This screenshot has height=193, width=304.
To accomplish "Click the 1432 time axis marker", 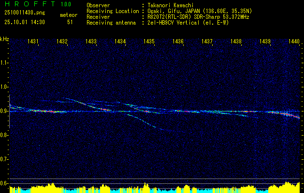I will 62,41.
